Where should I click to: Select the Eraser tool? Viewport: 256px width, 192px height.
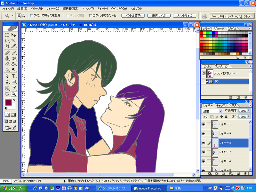click(x=7, y=64)
